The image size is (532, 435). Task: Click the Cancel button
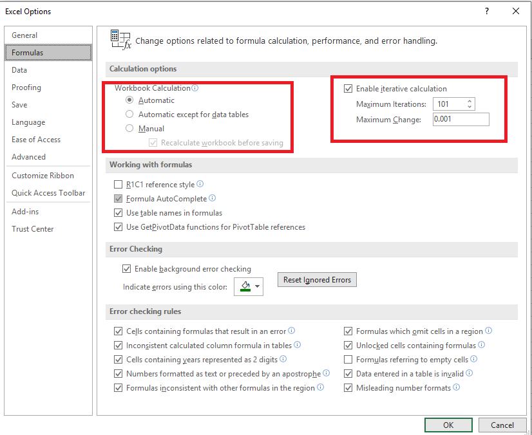click(502, 425)
